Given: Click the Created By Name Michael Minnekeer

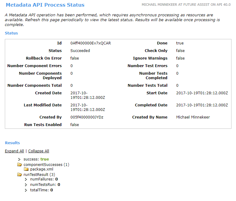Looking at the screenshot, I should tap(193, 117).
